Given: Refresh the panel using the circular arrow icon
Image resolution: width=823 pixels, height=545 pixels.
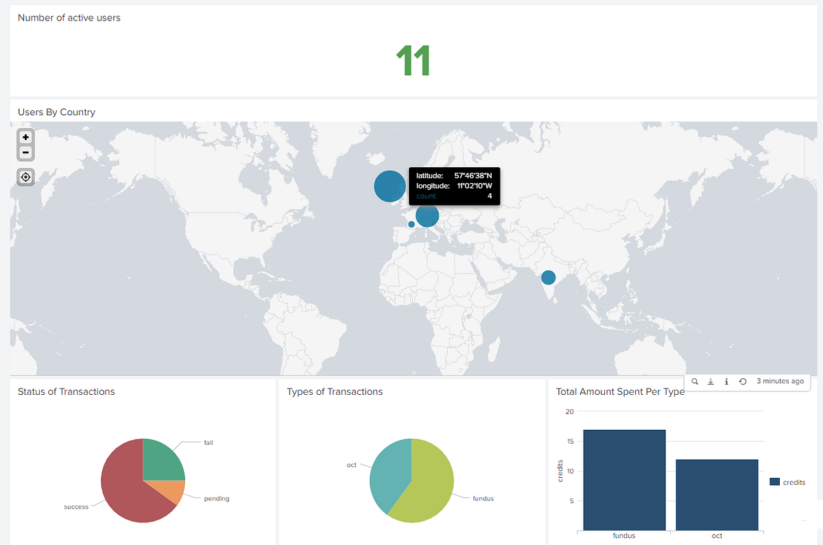Looking at the screenshot, I should click(742, 381).
